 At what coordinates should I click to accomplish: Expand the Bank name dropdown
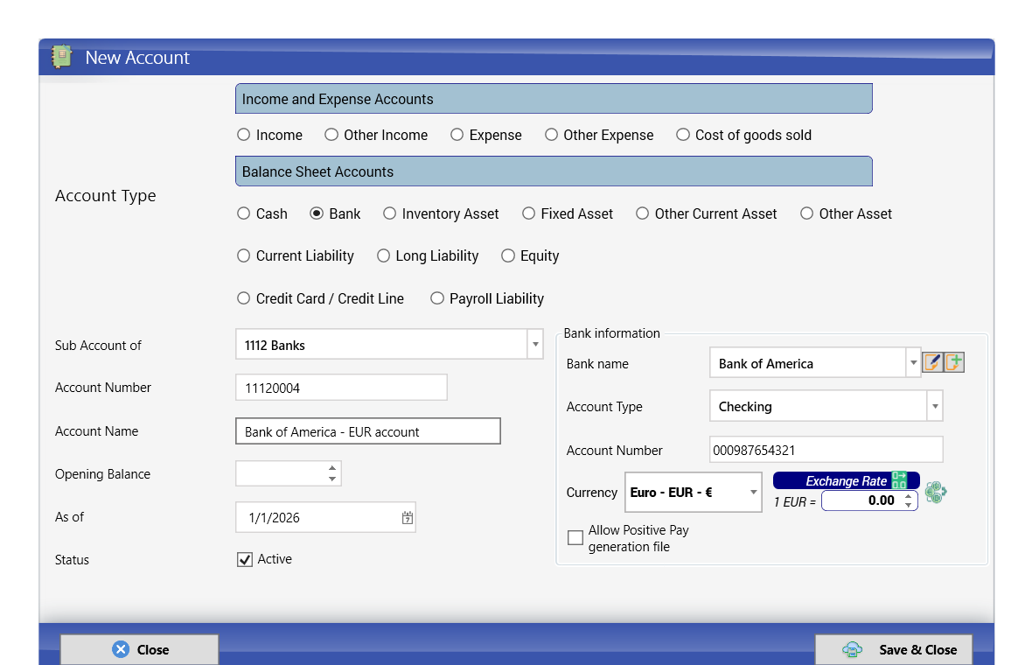[913, 363]
